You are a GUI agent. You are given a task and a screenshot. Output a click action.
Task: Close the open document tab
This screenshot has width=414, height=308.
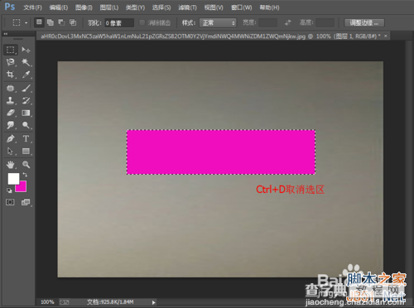click(x=386, y=36)
